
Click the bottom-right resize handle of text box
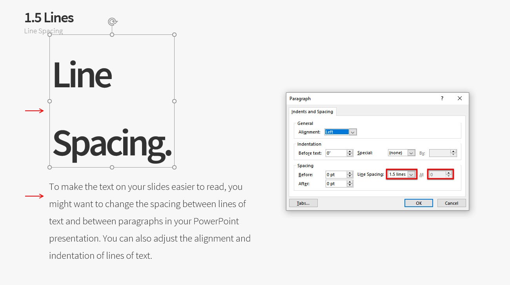click(175, 168)
